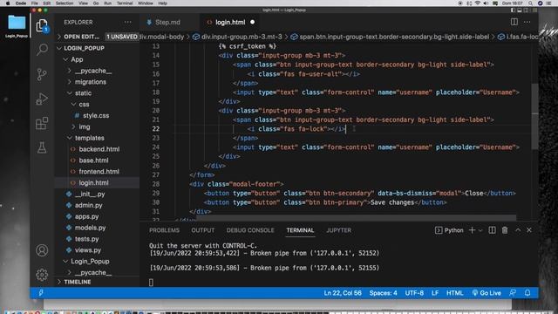
Task: Click HTML language mode in status bar
Action: point(455,293)
